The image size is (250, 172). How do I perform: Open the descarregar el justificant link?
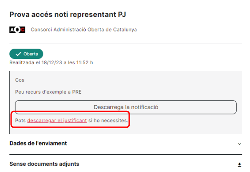57,121
